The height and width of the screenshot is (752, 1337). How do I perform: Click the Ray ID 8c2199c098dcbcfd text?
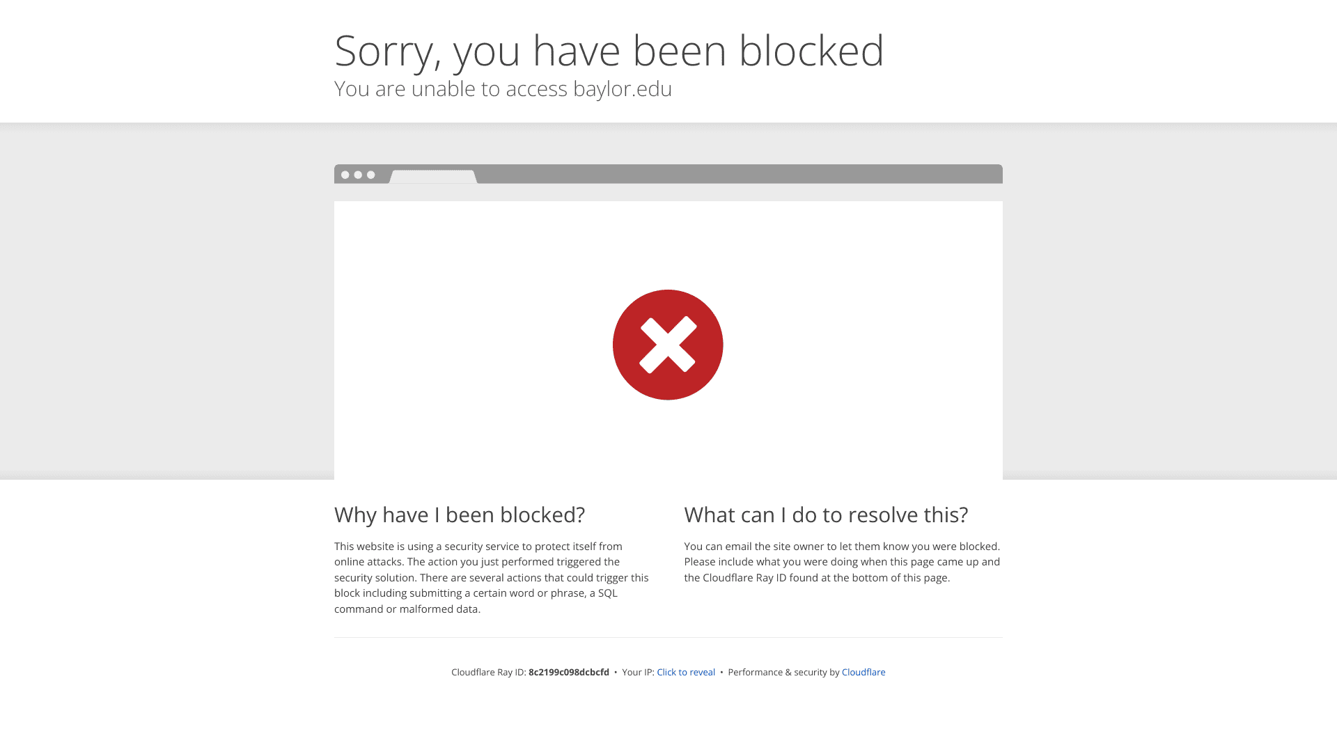[x=569, y=672]
